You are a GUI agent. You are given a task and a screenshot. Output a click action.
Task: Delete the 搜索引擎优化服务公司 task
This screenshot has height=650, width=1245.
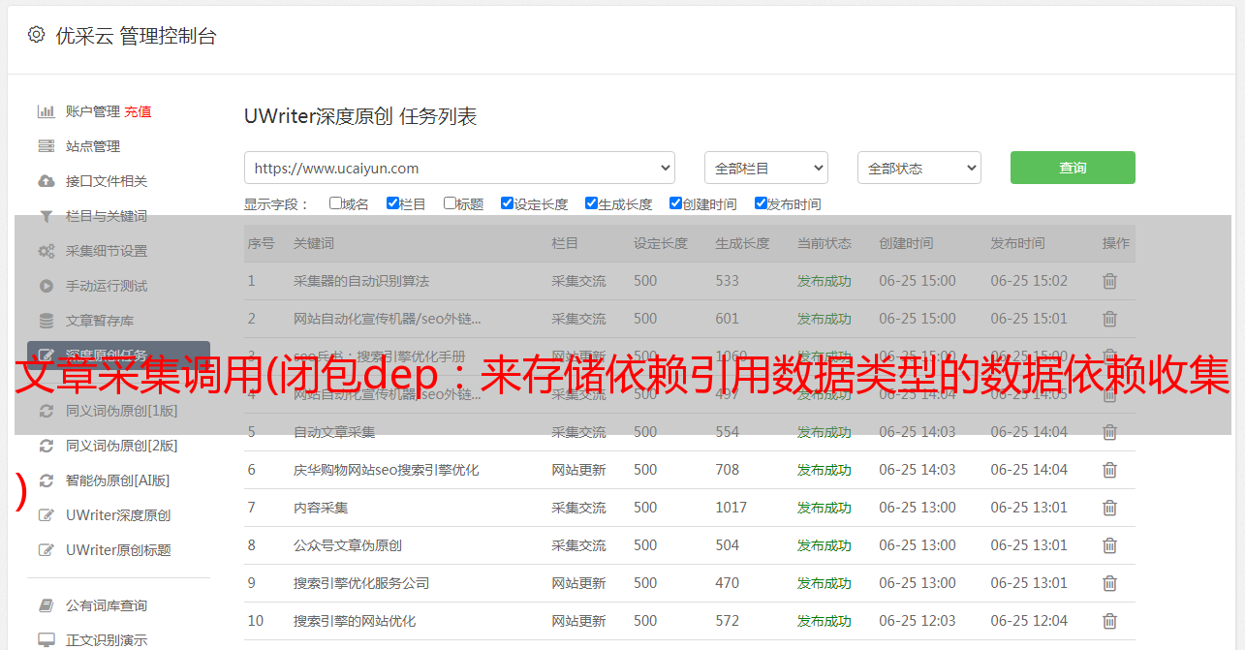(x=1110, y=583)
